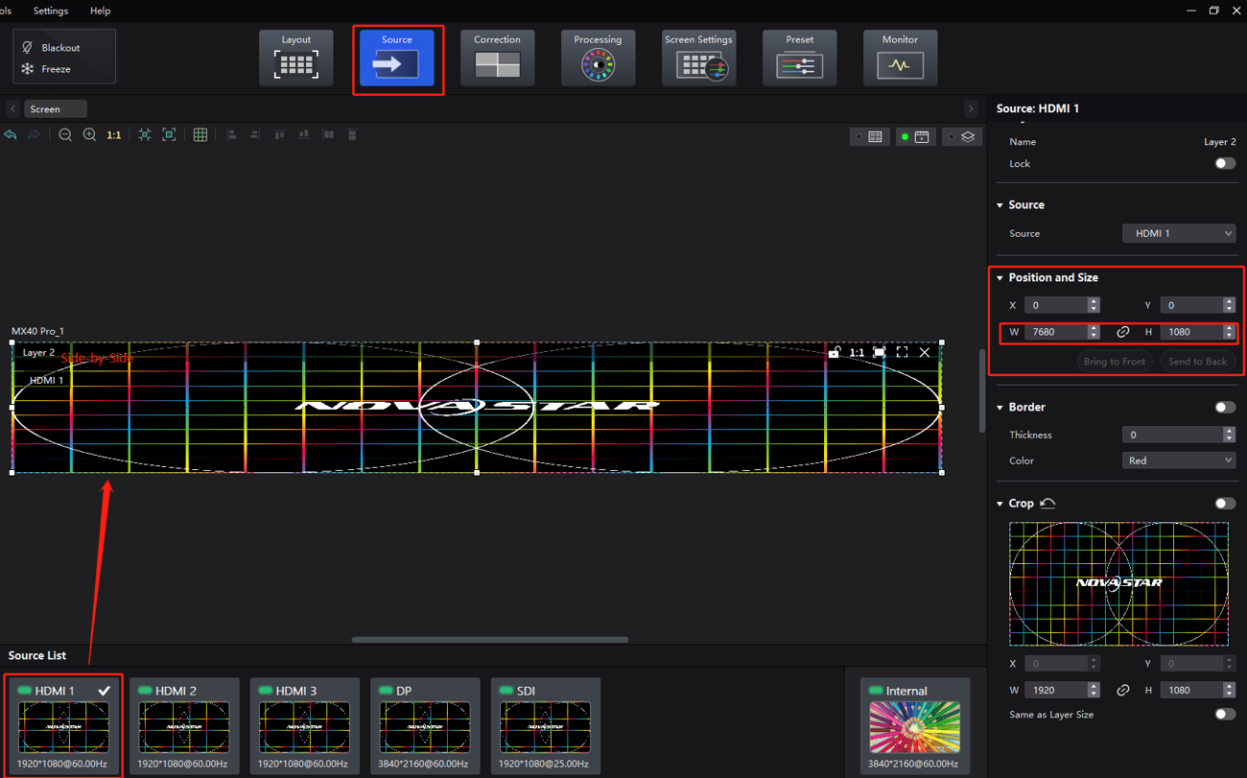
Task: Open the Monitor module
Action: point(900,58)
